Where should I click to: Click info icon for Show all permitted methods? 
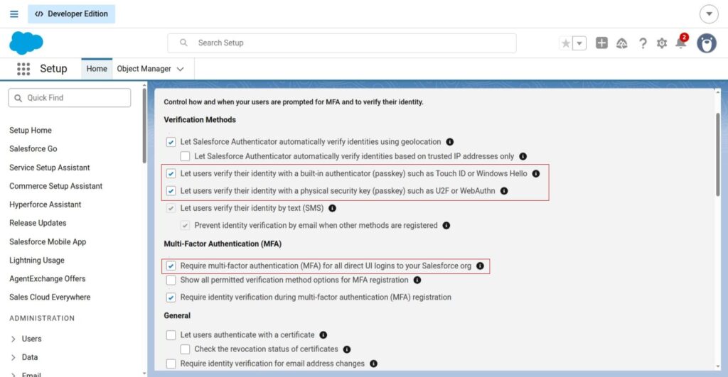coord(417,280)
